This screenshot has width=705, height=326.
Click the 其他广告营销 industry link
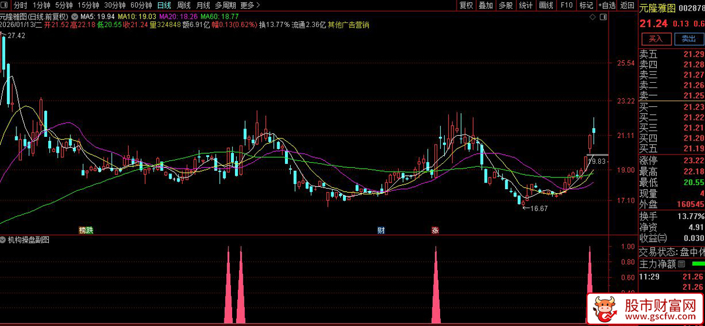(348, 25)
